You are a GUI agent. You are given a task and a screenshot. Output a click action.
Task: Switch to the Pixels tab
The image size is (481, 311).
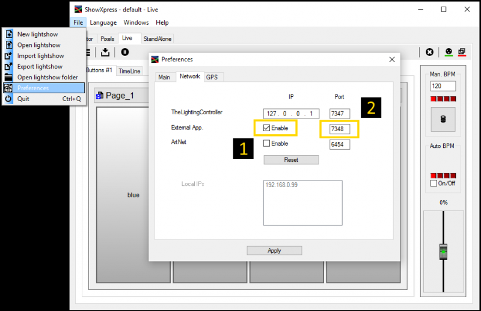pos(107,38)
